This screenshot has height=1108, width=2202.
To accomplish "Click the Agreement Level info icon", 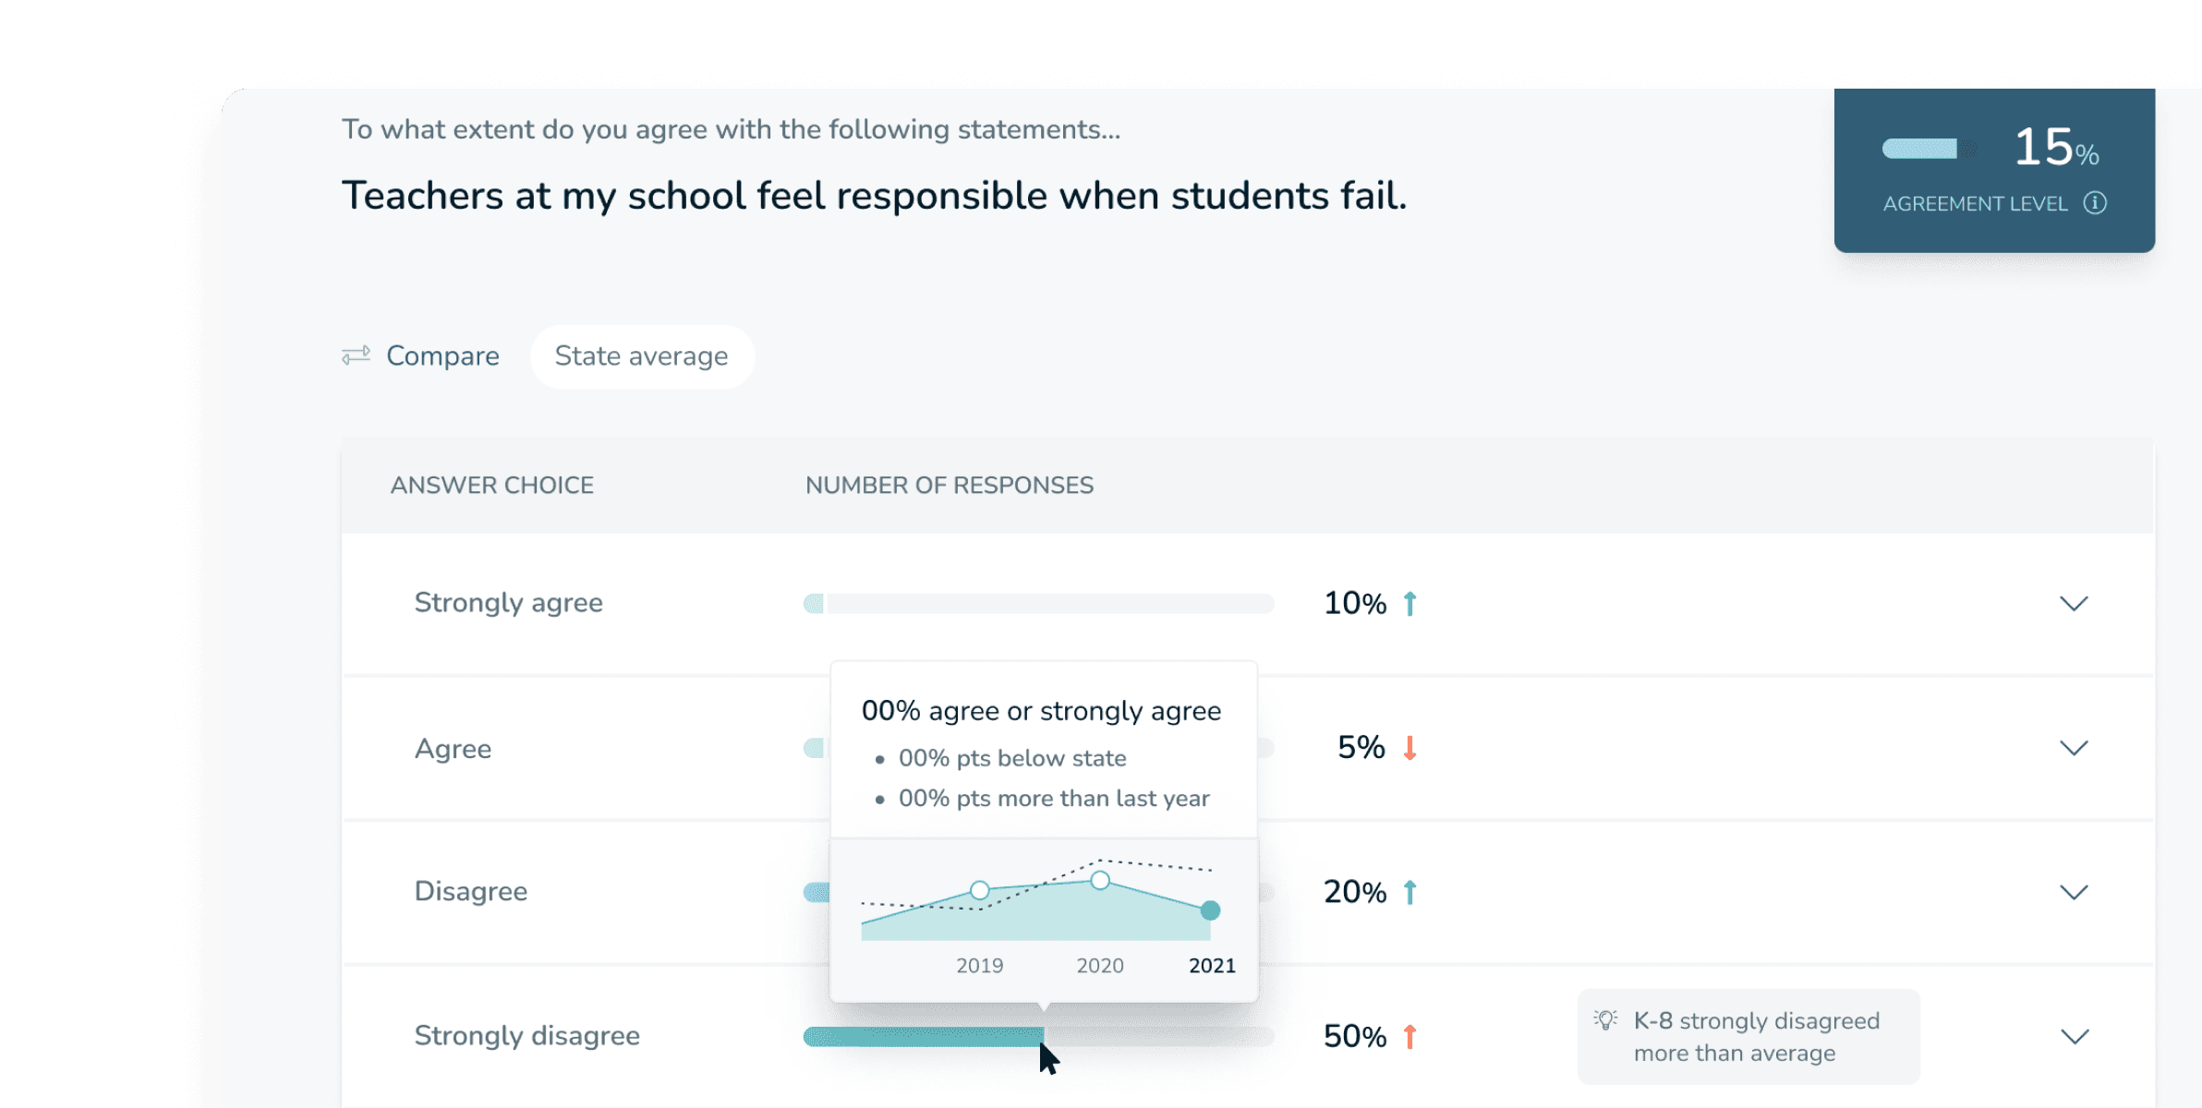I will (x=2095, y=202).
